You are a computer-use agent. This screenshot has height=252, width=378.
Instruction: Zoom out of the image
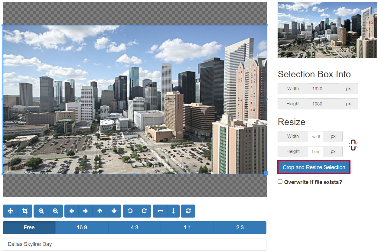coord(56,211)
